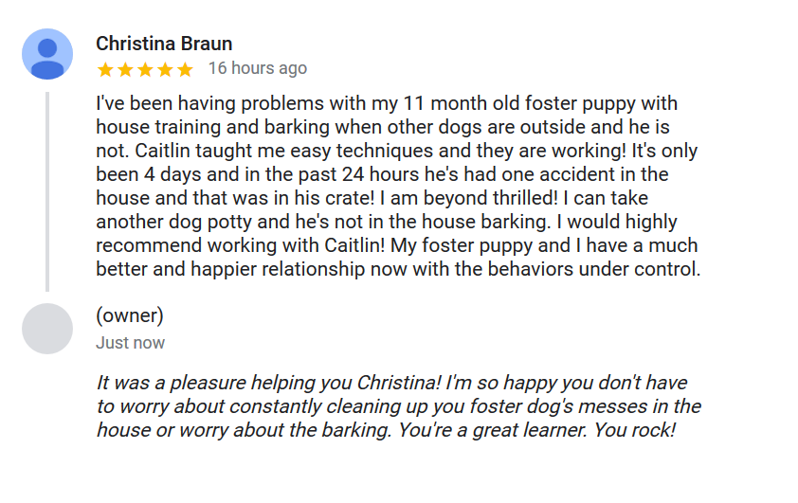This screenshot has height=503, width=798.
Task: Click Christina Braun's blue profile avatar
Action: 47,54
